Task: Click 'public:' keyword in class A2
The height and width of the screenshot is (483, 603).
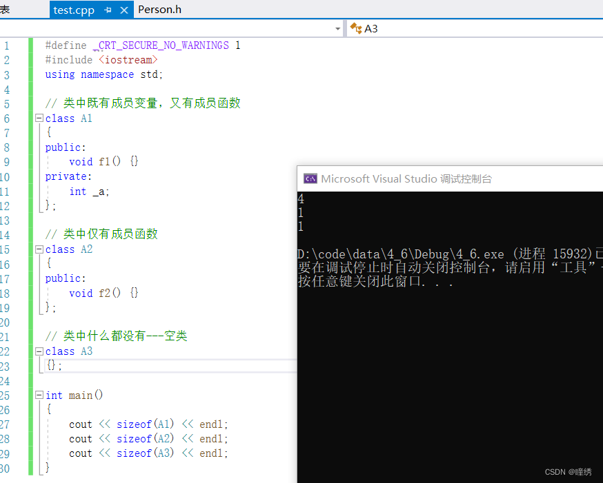Action: pos(66,278)
